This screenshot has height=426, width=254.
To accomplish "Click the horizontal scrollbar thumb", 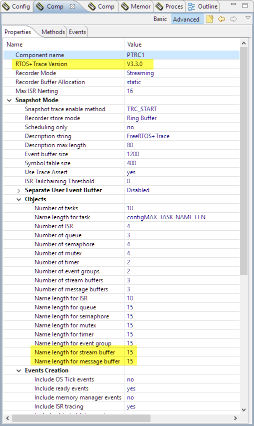I will click(81, 418).
